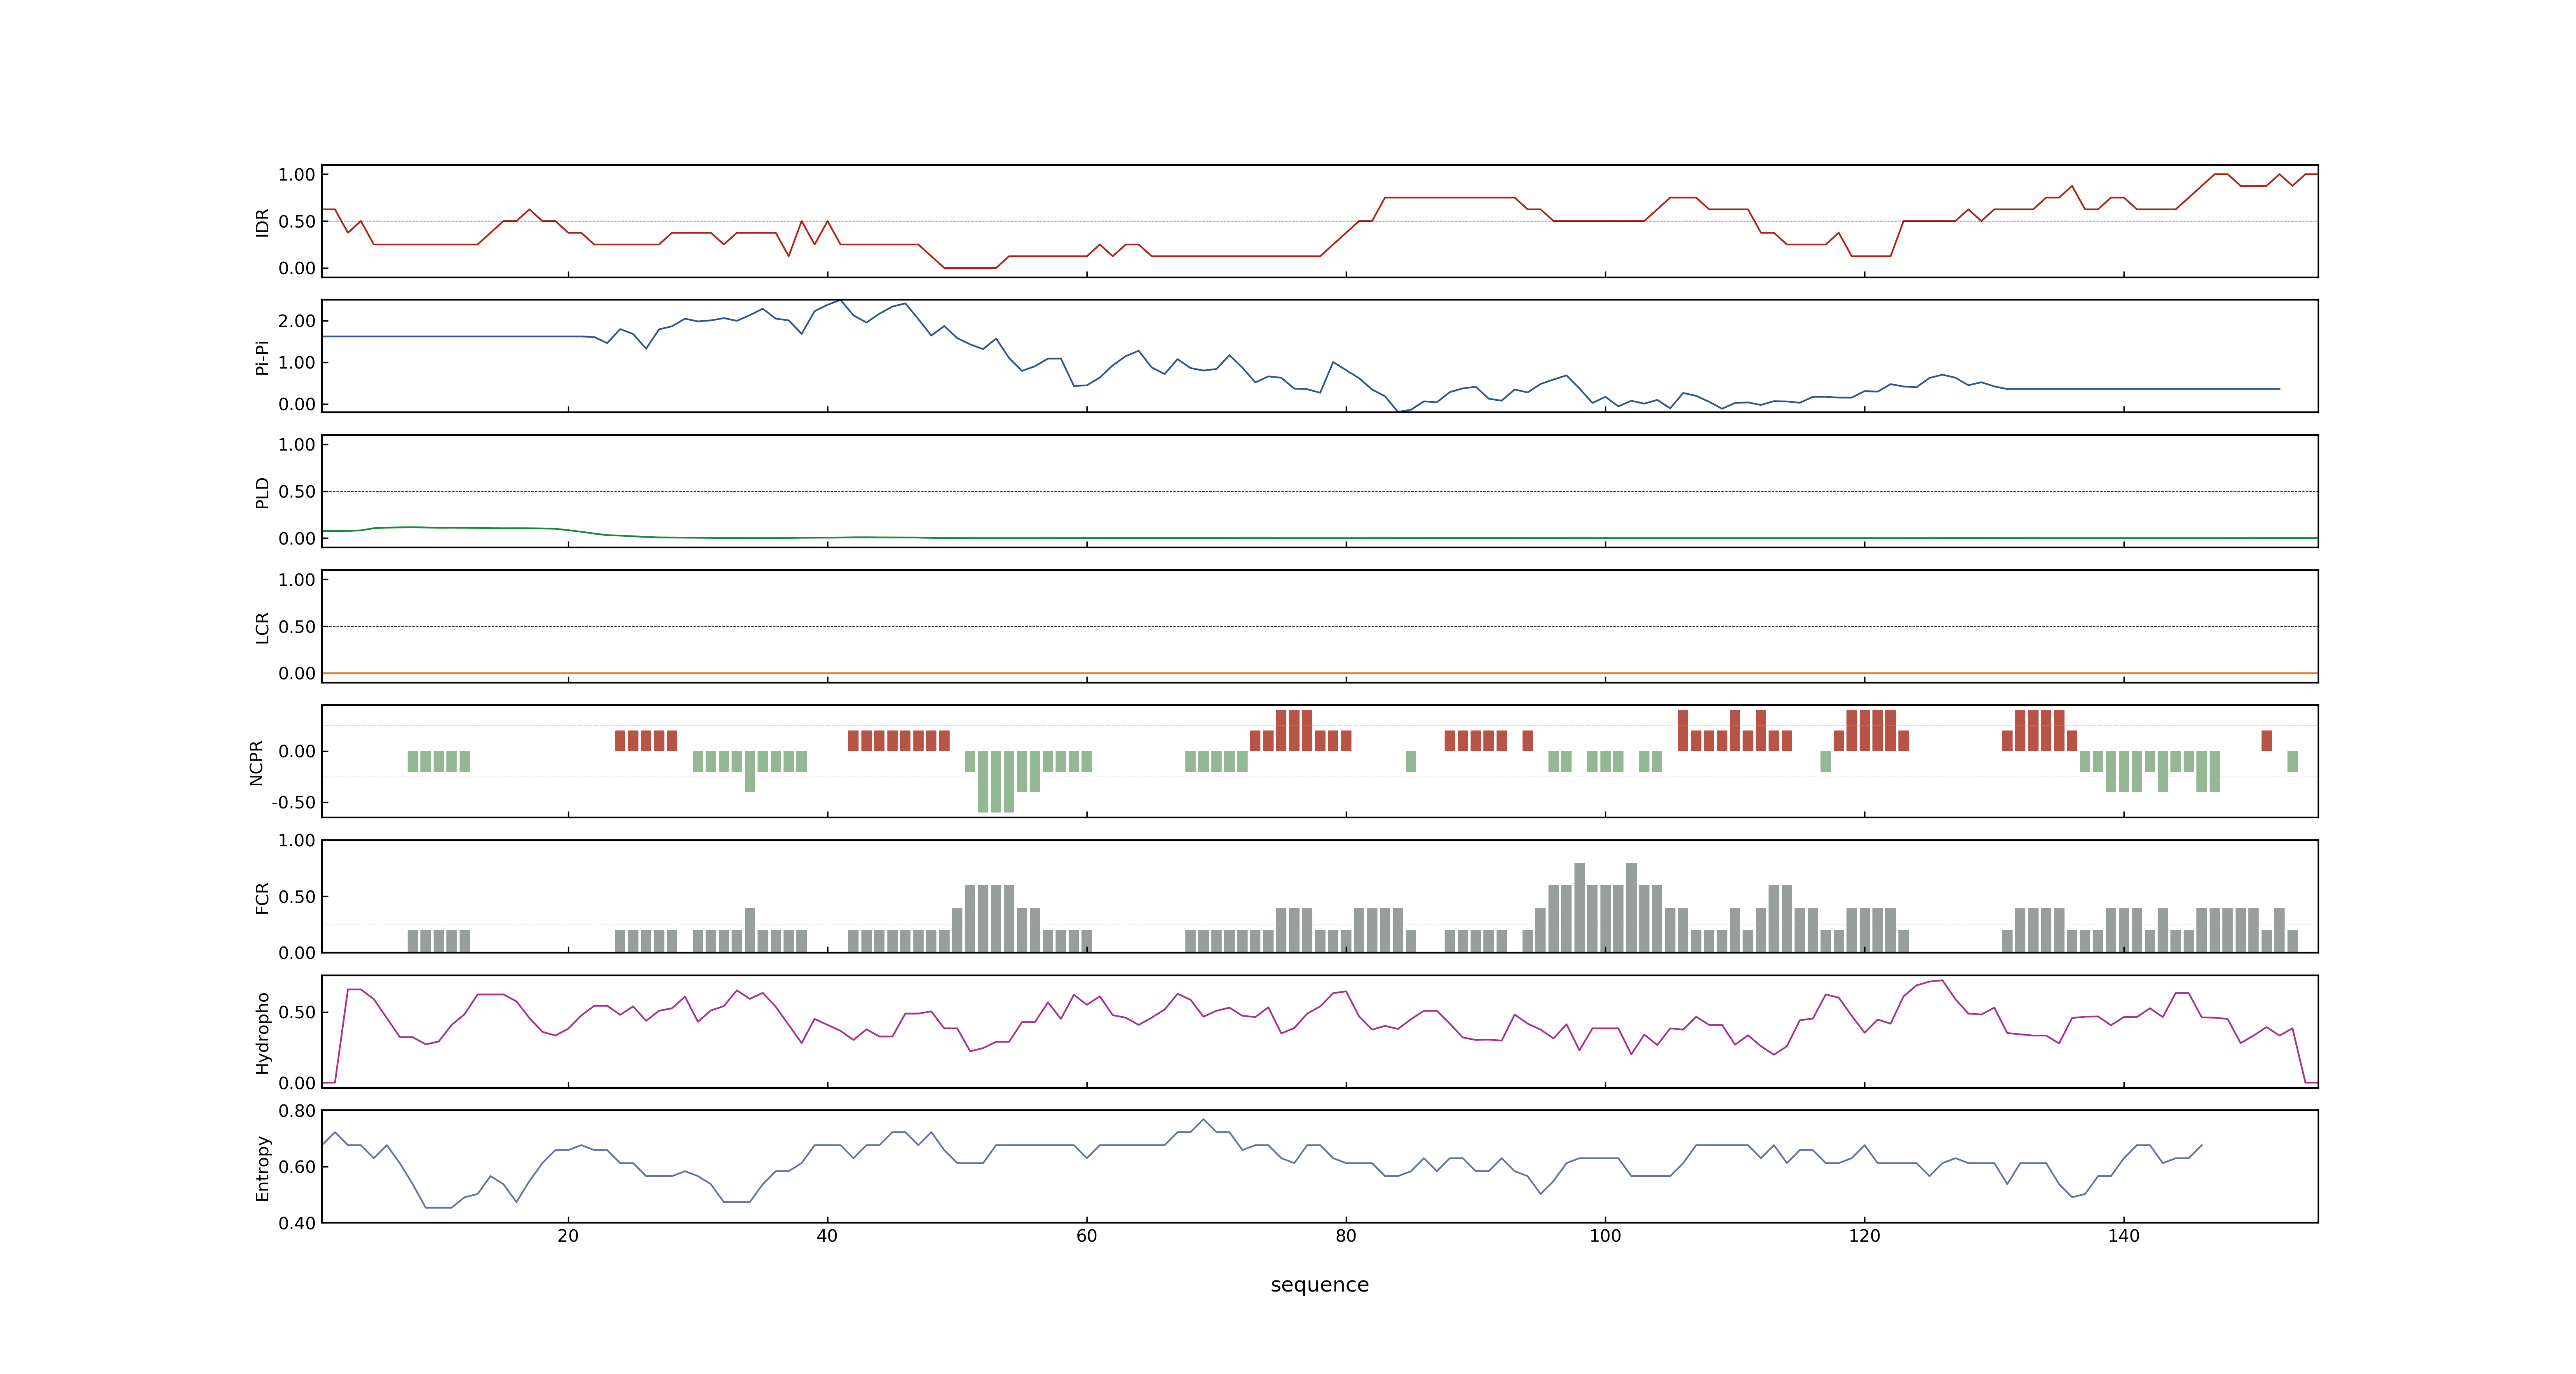Click x-axis tick label 60
This screenshot has height=1374, width=2576.
point(1086,1235)
